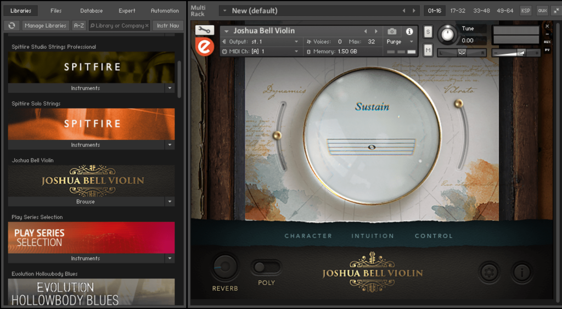Click the Dynamics slider knob

point(277,135)
